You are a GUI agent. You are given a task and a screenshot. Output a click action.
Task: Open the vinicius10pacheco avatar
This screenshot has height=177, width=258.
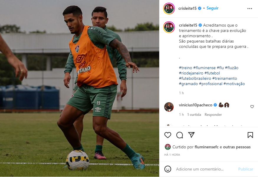coord(169,107)
